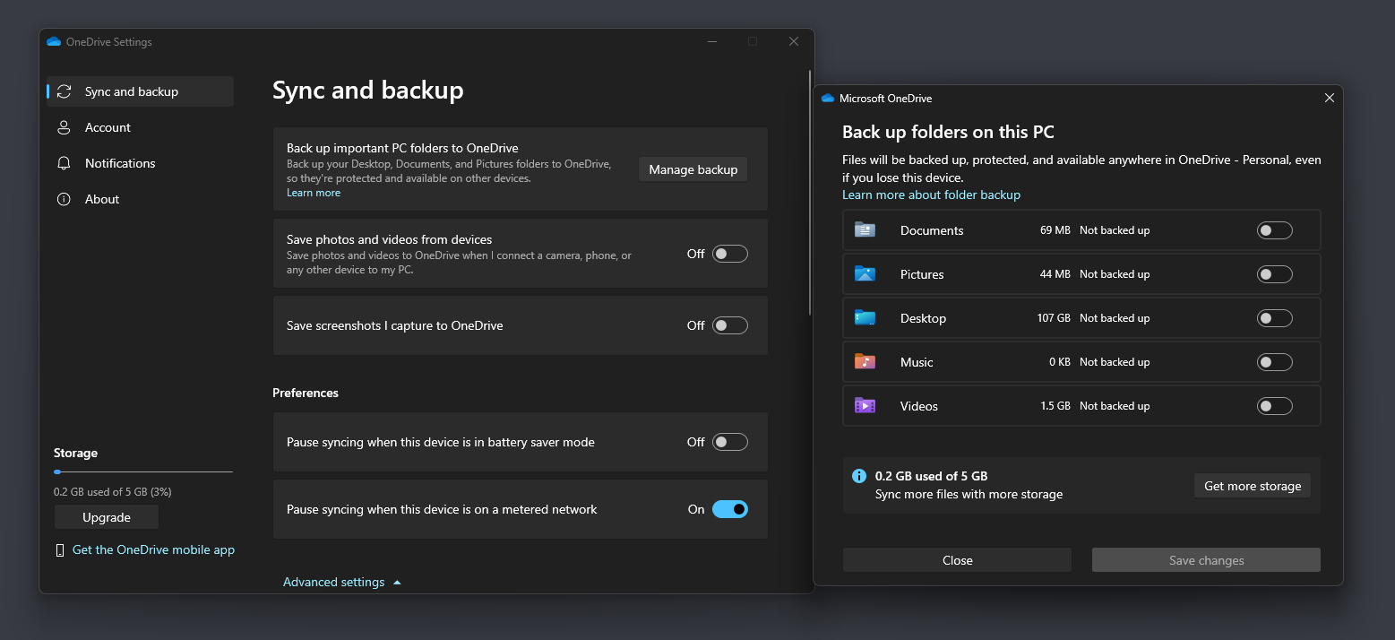This screenshot has width=1395, height=640.
Task: Click the Pictures 44 MB size value
Action: click(x=1055, y=274)
